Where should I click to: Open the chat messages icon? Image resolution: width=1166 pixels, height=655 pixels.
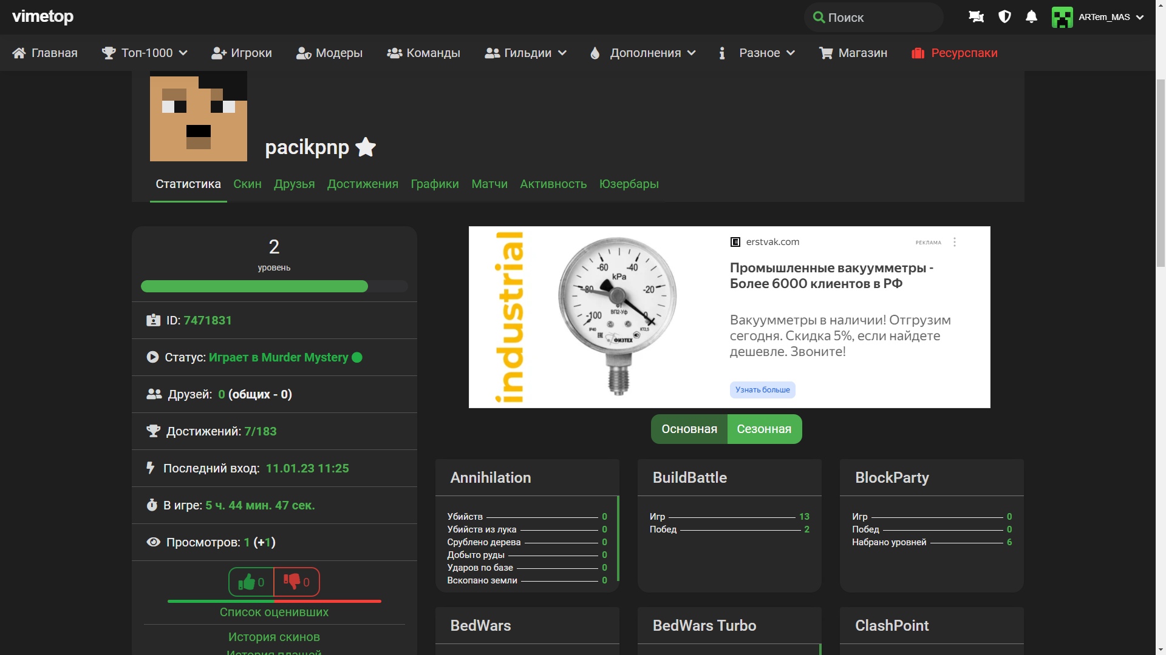(x=976, y=17)
